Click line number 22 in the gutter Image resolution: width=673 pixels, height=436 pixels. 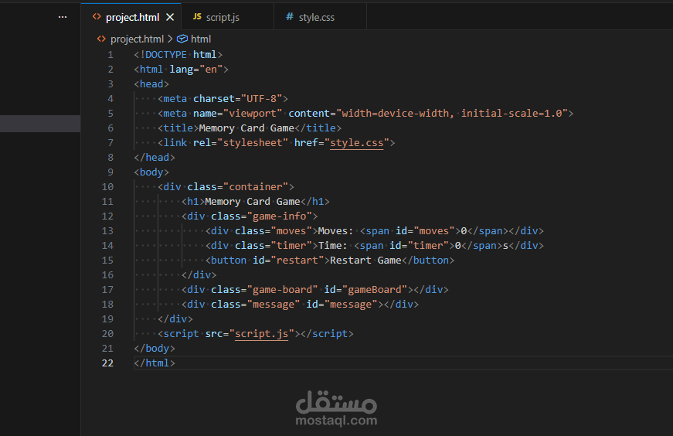107,363
